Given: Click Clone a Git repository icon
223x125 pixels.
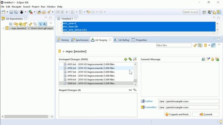Looking at the screenshot, I should pos(21,24).
